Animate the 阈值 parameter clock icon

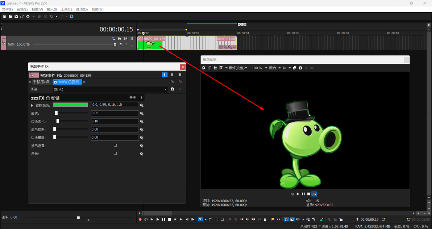[142, 113]
